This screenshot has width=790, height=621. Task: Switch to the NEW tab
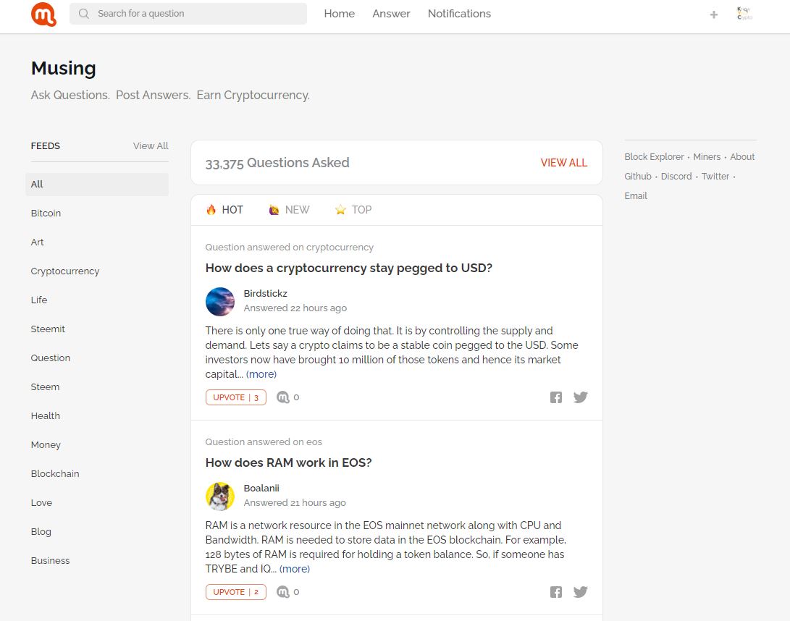click(289, 209)
